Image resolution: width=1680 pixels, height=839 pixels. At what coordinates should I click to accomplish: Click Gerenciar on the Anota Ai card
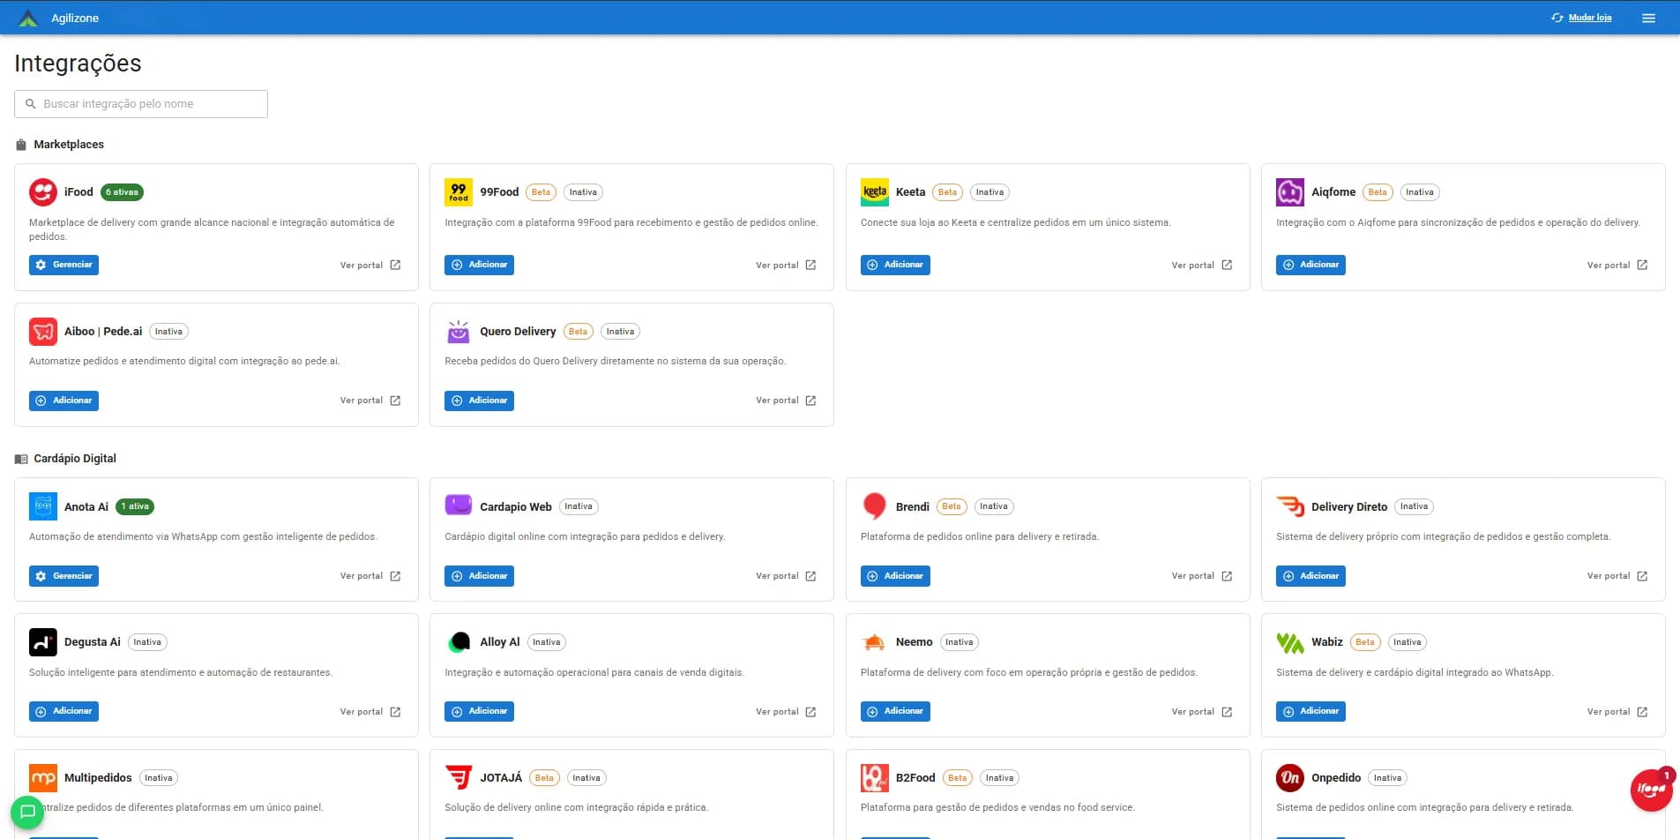point(63,576)
